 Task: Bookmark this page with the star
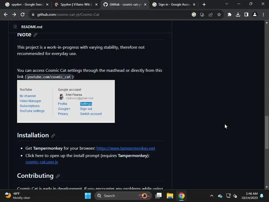click(x=219, y=15)
